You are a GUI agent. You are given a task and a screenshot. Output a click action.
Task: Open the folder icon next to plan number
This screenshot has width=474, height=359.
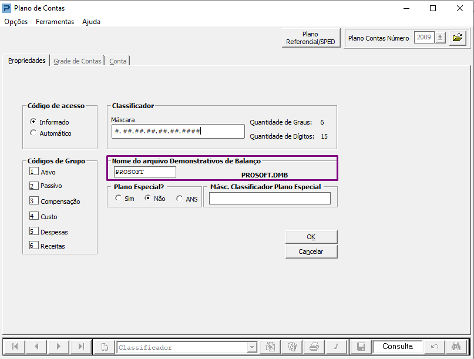click(458, 38)
